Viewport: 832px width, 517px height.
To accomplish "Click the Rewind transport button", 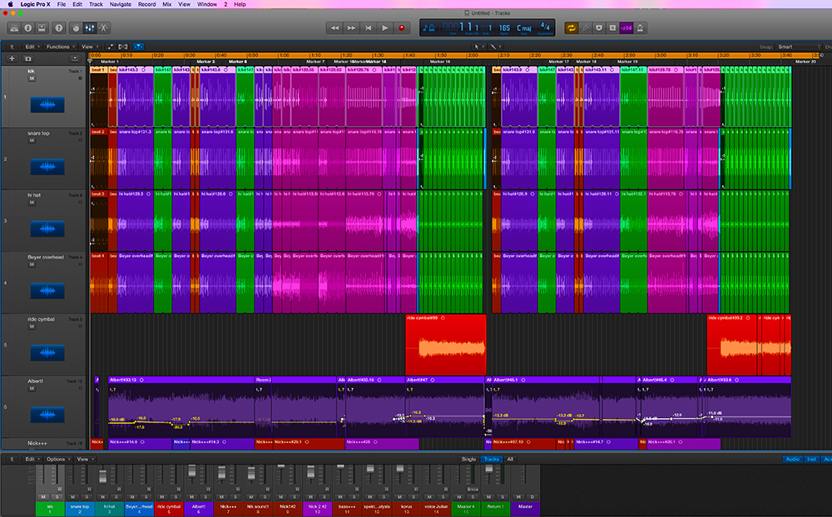I will pos(334,28).
